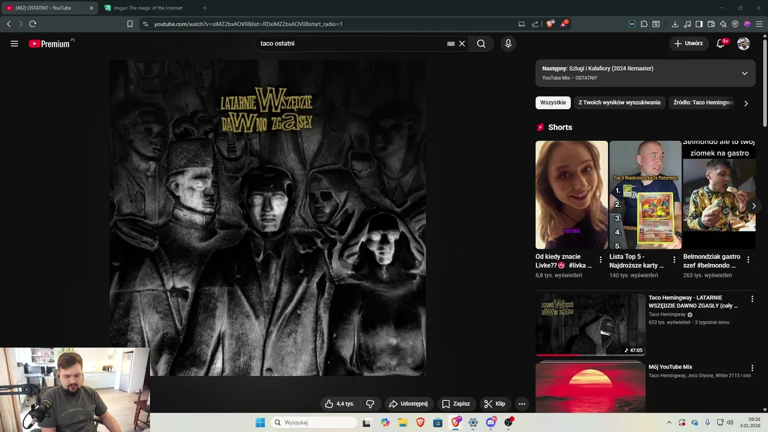The image size is (768, 432).
Task: Open more actions three-dot menu under video
Action: pos(522,404)
